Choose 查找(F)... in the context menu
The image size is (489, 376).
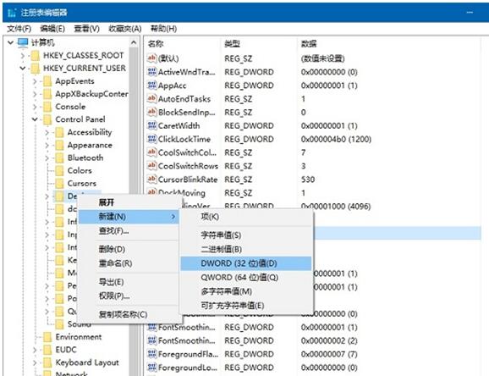129,231
